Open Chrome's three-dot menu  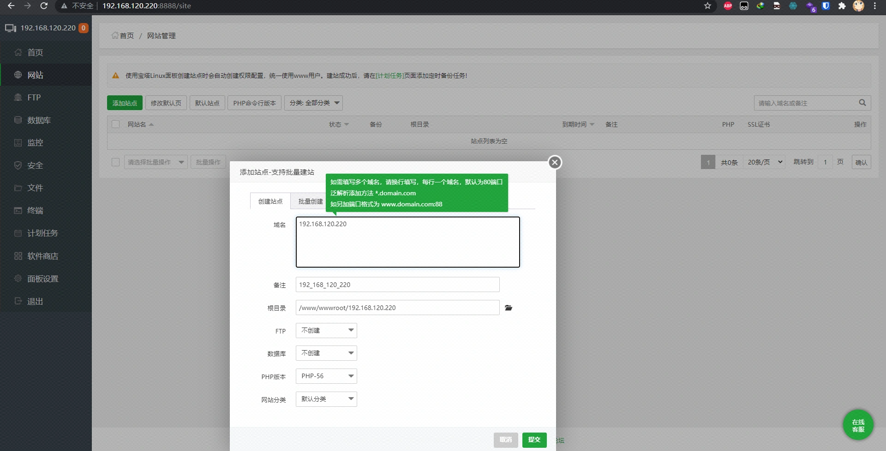click(874, 6)
